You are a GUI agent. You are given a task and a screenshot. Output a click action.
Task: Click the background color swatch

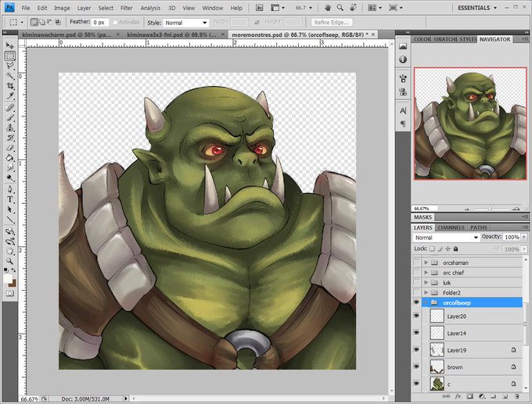(x=13, y=284)
